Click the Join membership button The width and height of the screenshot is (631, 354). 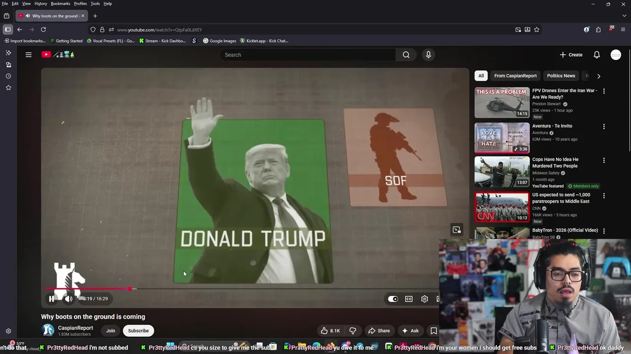(x=110, y=331)
